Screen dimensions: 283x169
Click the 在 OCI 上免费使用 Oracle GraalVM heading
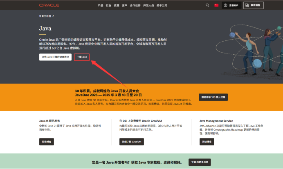(140, 121)
